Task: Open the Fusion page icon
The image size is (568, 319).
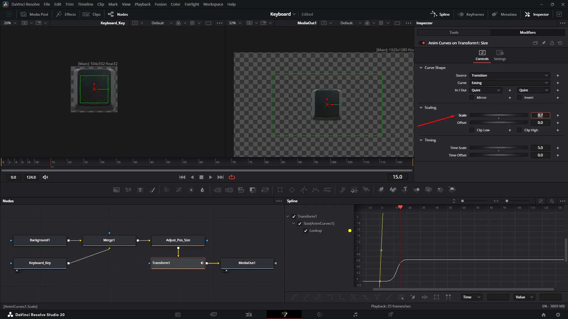Action: click(284, 315)
